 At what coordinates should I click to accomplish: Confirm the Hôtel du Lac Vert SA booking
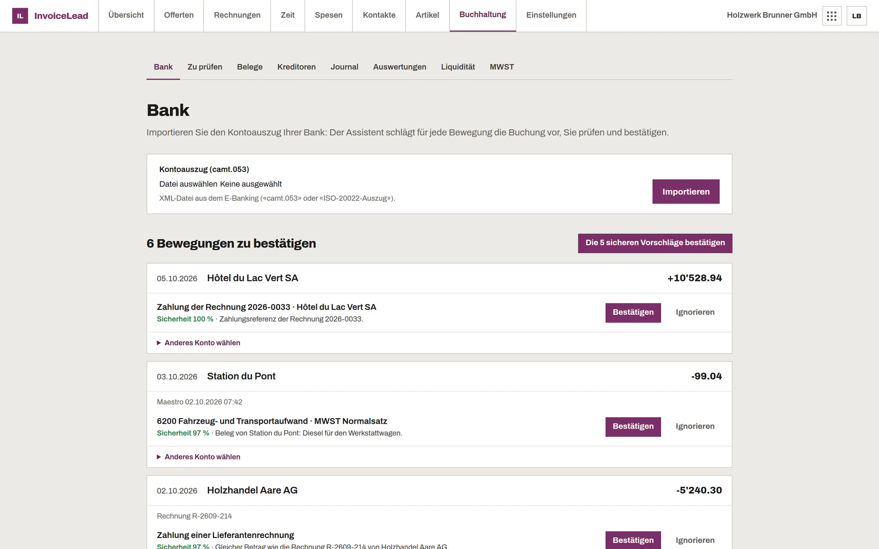coord(633,312)
